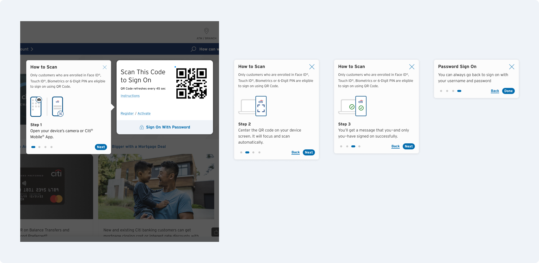Click the laptop scan illustration in Step 2
The height and width of the screenshot is (263, 539).
pos(252,106)
